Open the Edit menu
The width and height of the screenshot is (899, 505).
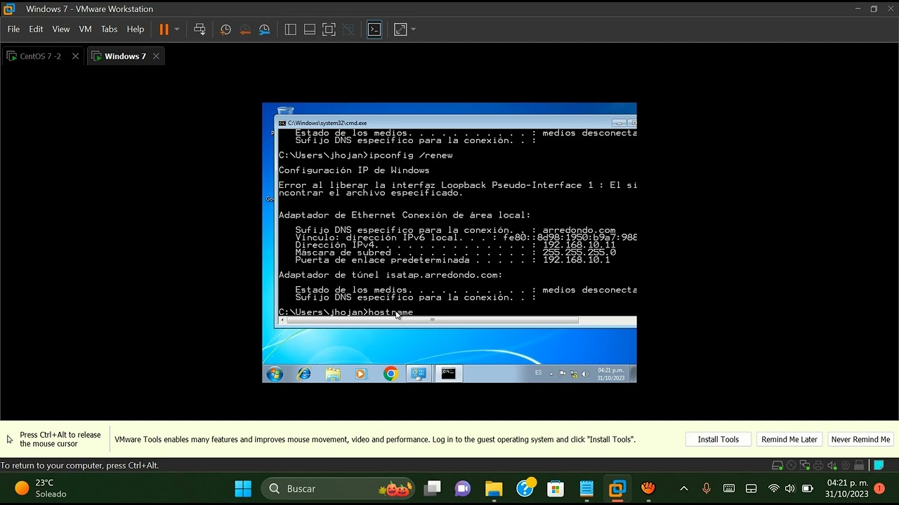pyautogui.click(x=36, y=29)
